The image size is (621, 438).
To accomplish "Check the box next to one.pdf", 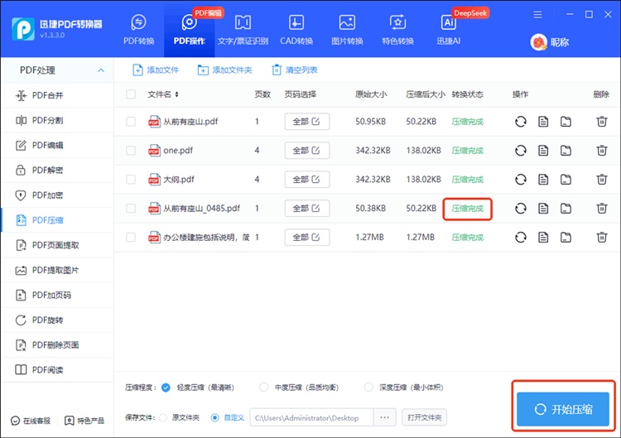I will pyautogui.click(x=131, y=151).
